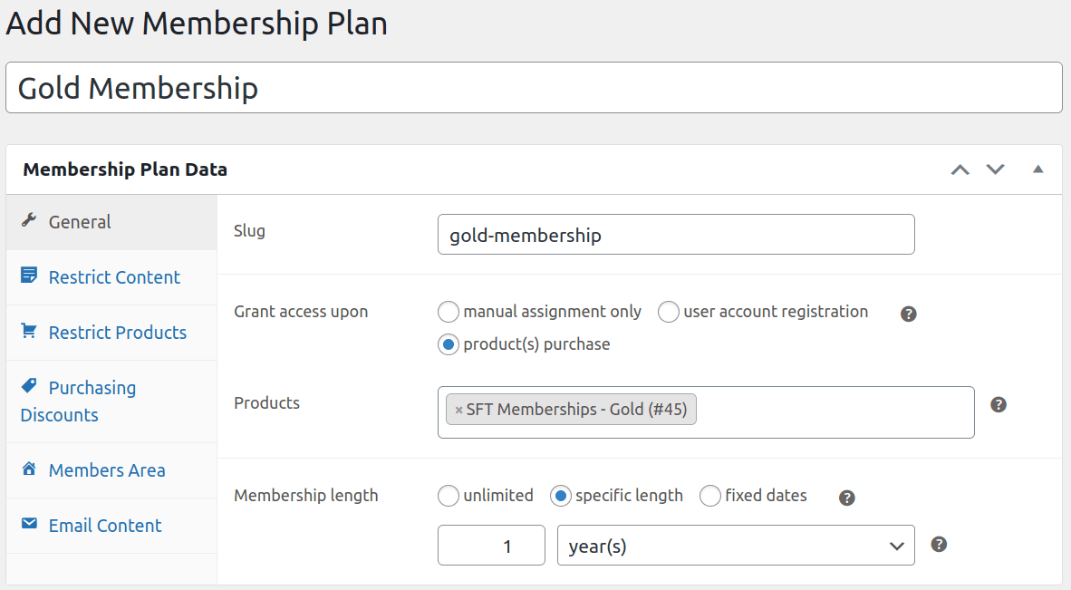Click the Restrict Products cart icon
This screenshot has width=1071, height=590.
click(x=29, y=332)
